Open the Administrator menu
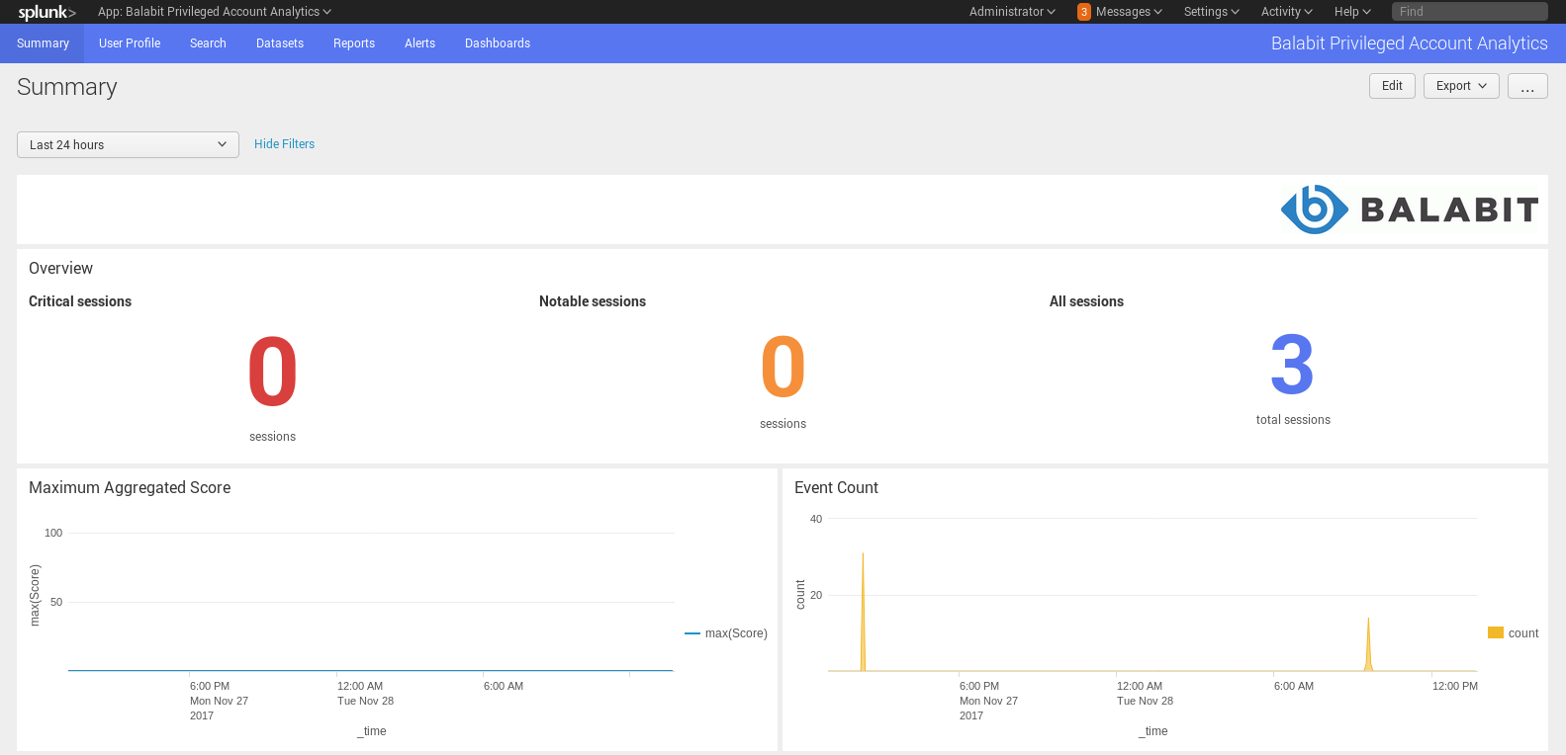This screenshot has width=1566, height=755. pyautogui.click(x=1012, y=12)
